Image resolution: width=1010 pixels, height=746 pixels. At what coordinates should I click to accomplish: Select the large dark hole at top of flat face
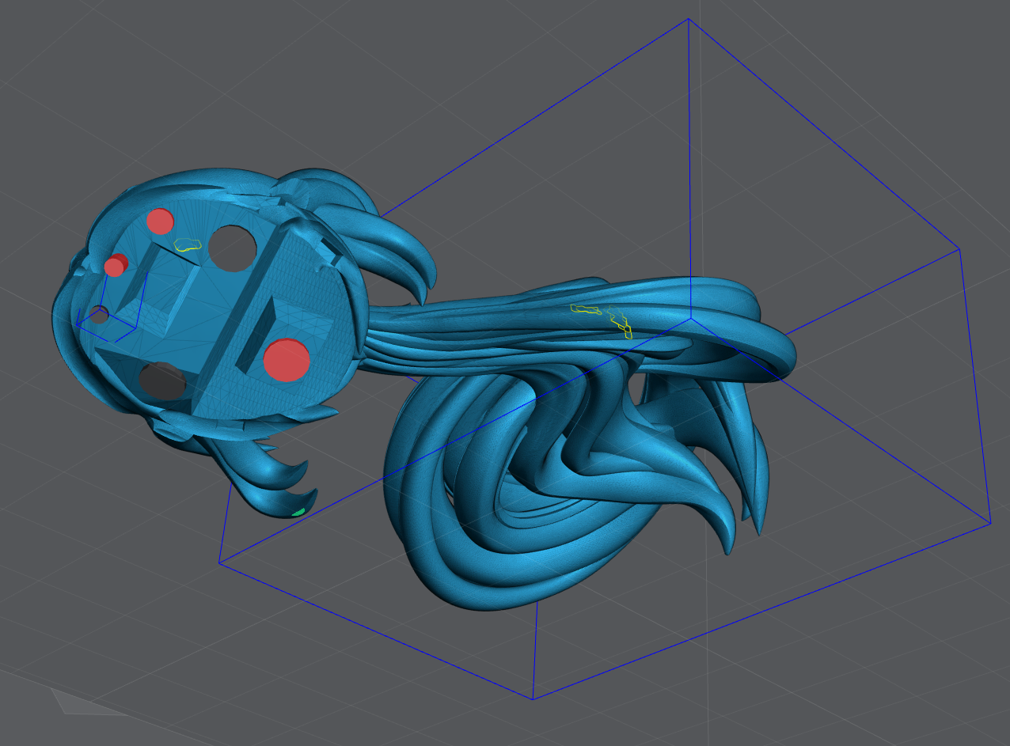(x=232, y=248)
